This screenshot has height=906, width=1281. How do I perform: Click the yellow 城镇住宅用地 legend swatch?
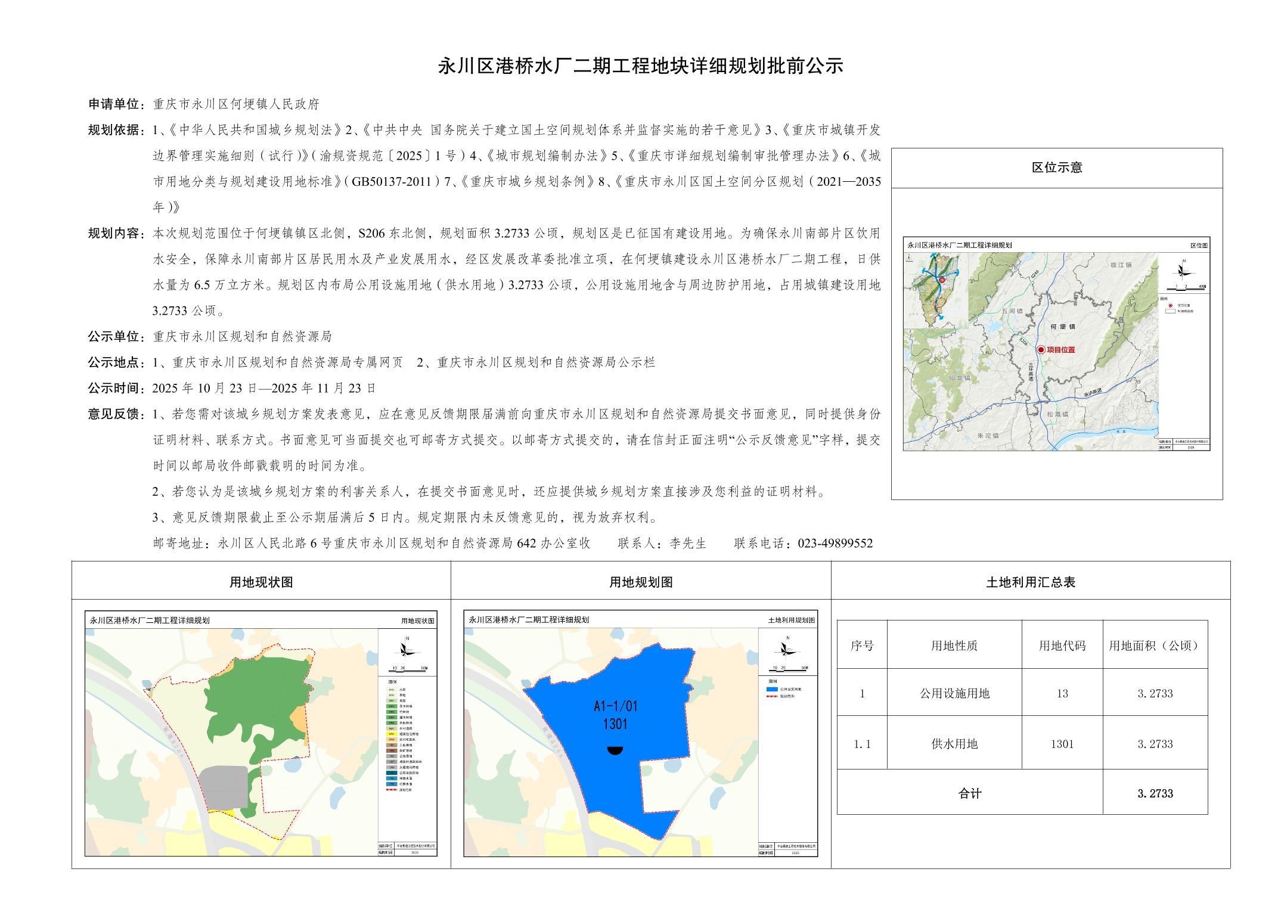click(391, 734)
